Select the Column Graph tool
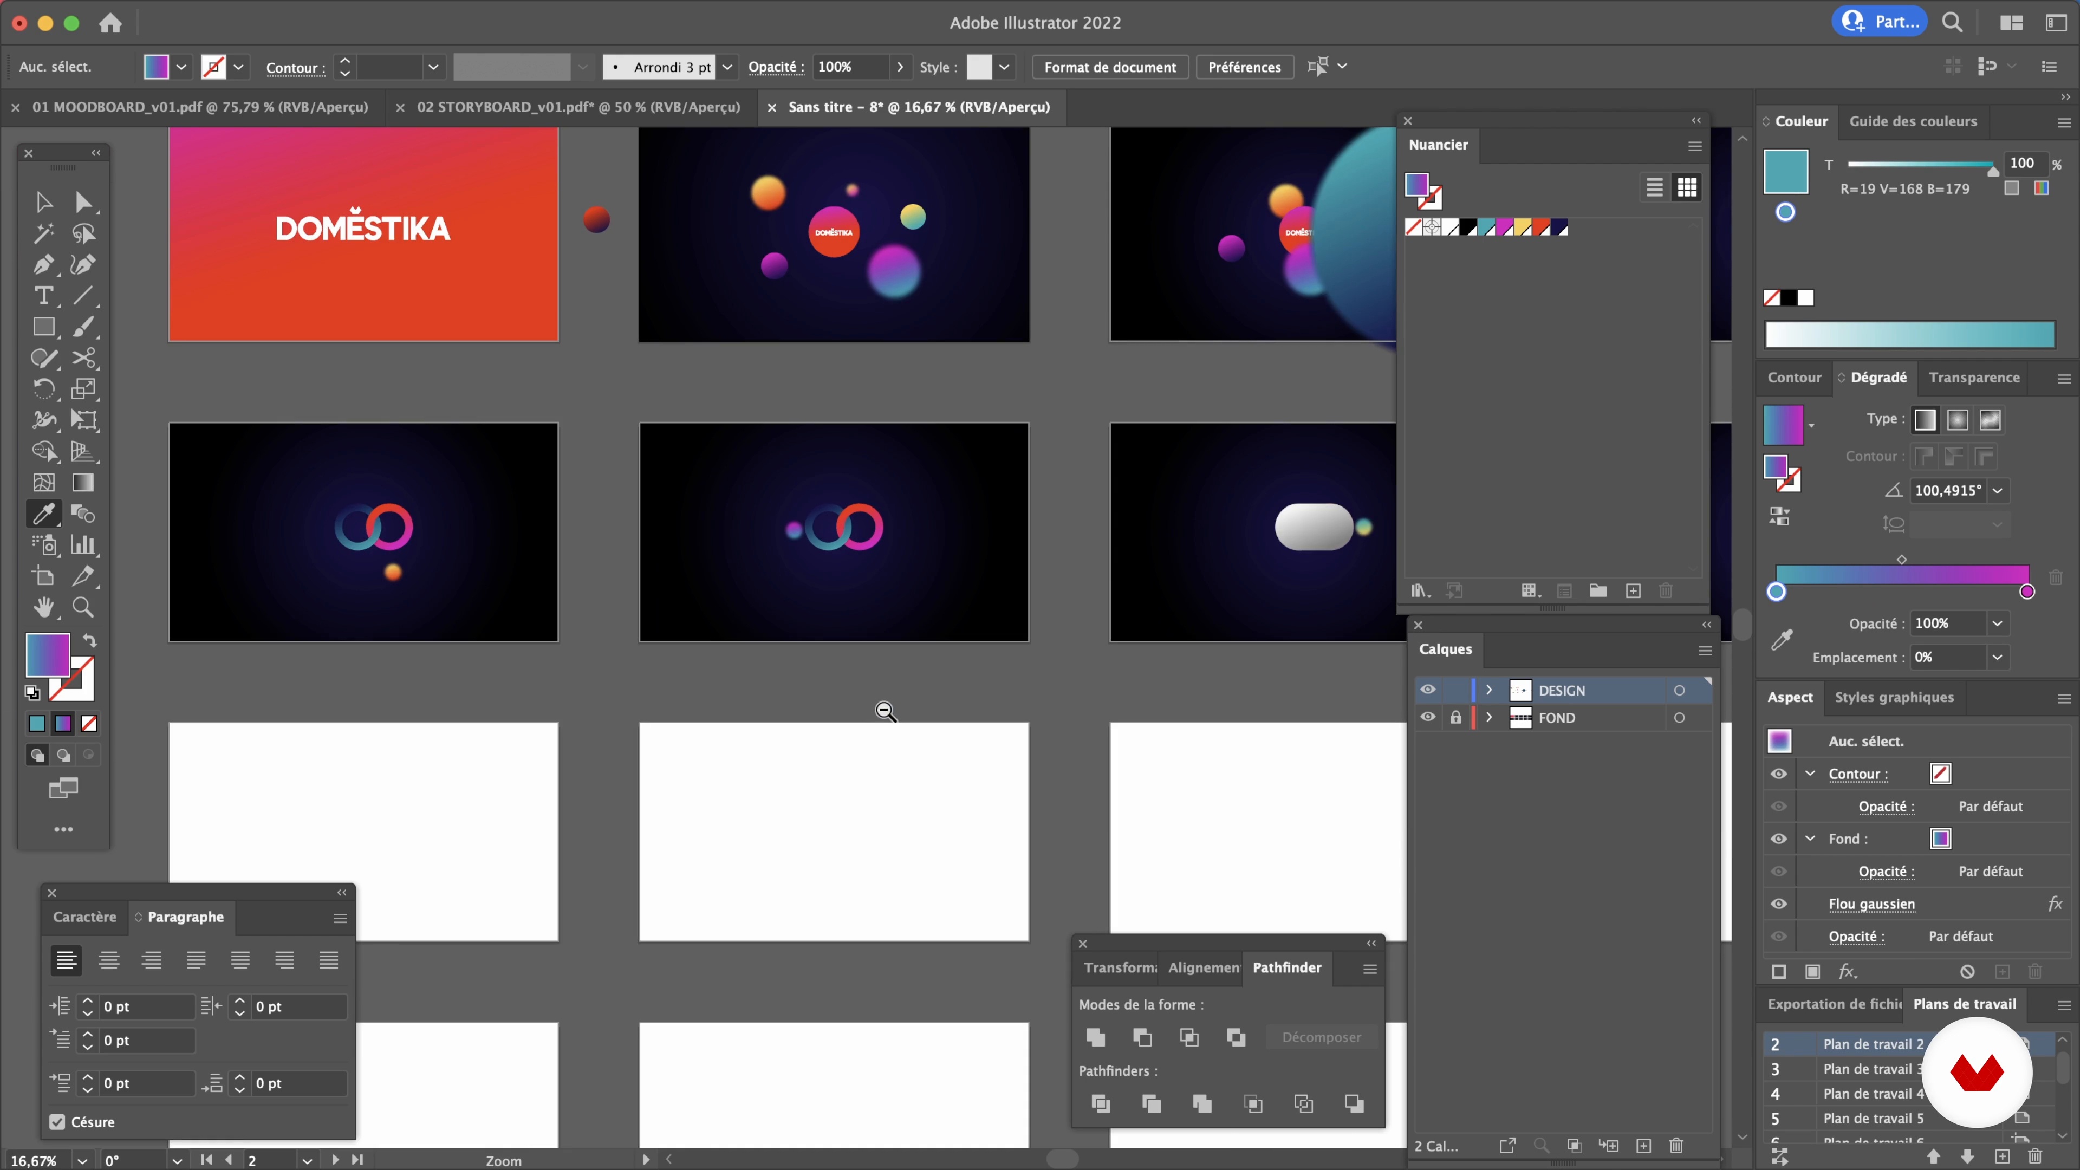Image resolution: width=2080 pixels, height=1170 pixels. 83,545
